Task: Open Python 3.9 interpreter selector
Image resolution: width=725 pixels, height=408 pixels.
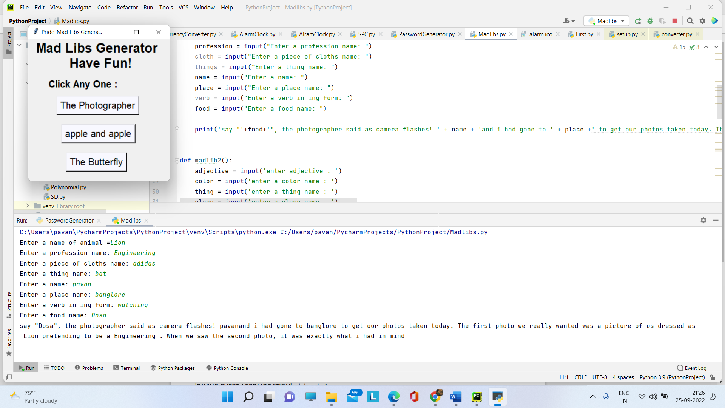Action: [672, 377]
